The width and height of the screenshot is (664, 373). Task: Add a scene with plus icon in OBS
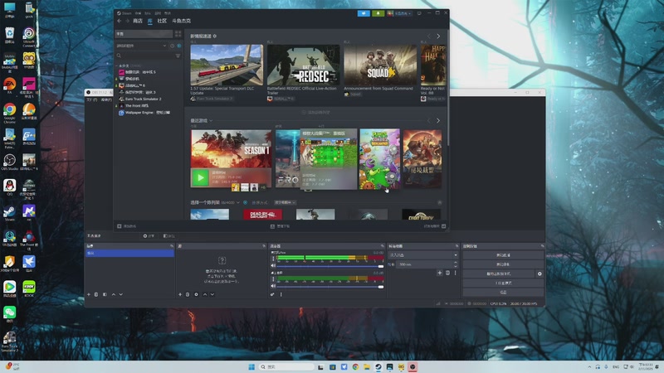89,294
